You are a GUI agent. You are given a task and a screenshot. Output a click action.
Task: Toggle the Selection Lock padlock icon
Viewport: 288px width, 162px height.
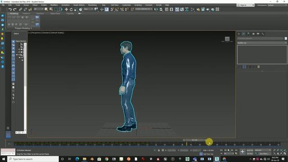[159, 150]
